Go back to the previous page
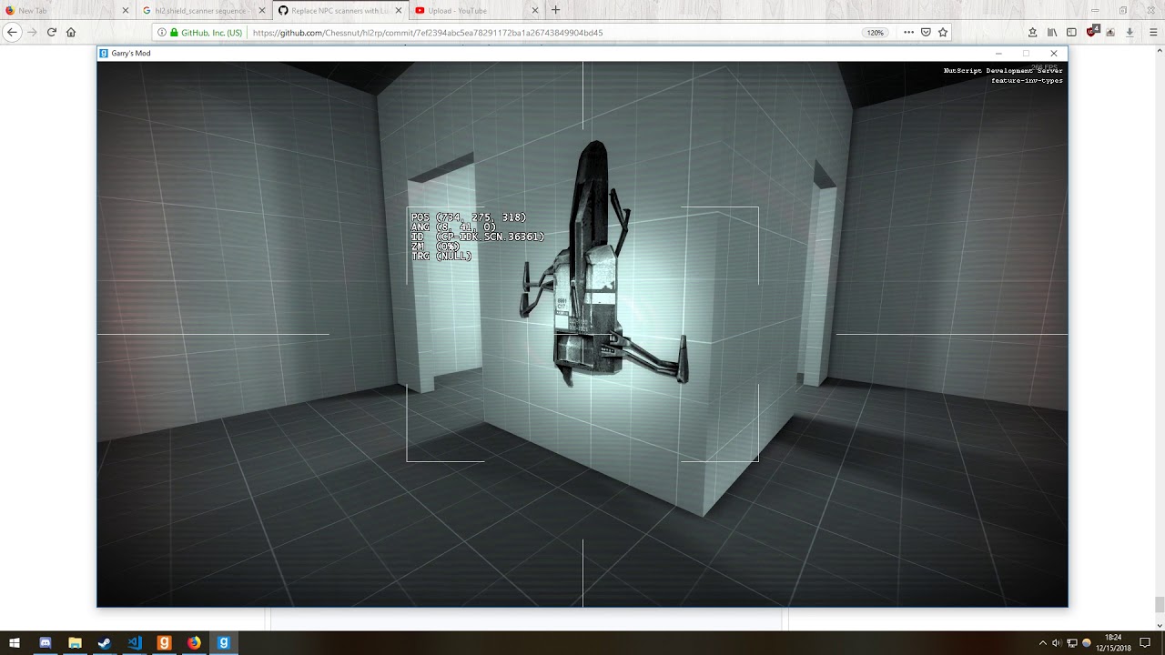This screenshot has width=1165, height=655. (x=13, y=32)
